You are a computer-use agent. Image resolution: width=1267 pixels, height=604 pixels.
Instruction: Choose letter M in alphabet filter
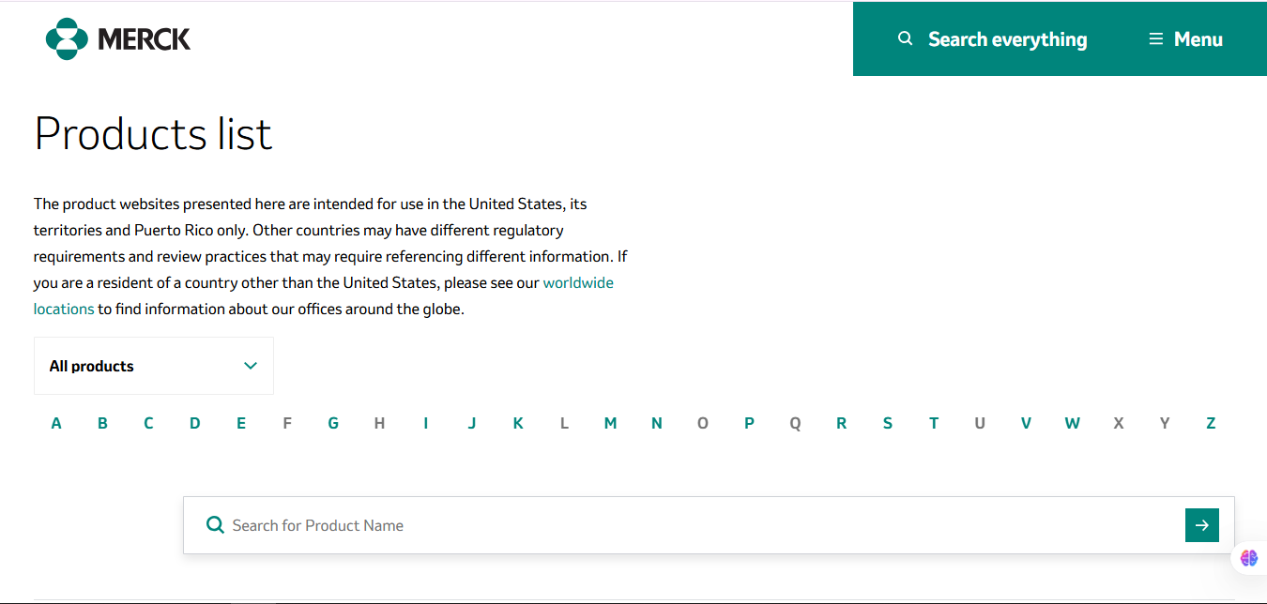point(610,423)
